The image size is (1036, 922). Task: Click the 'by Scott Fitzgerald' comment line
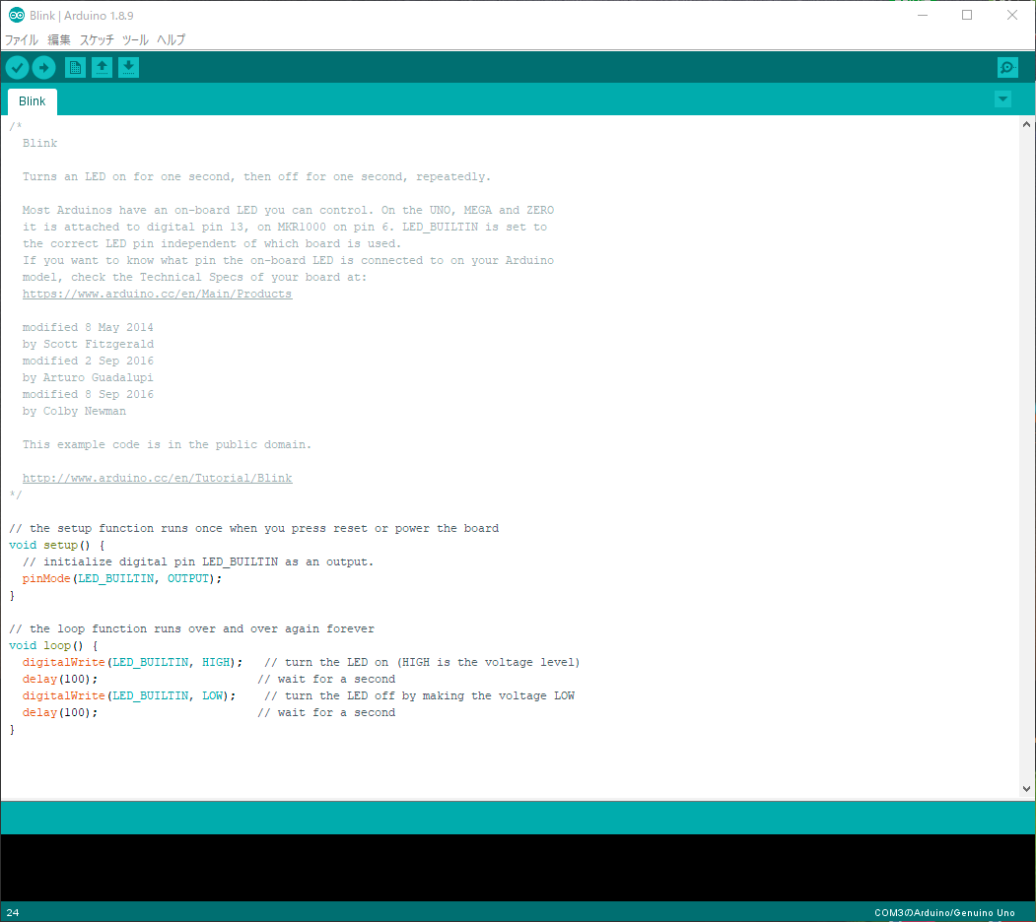88,344
